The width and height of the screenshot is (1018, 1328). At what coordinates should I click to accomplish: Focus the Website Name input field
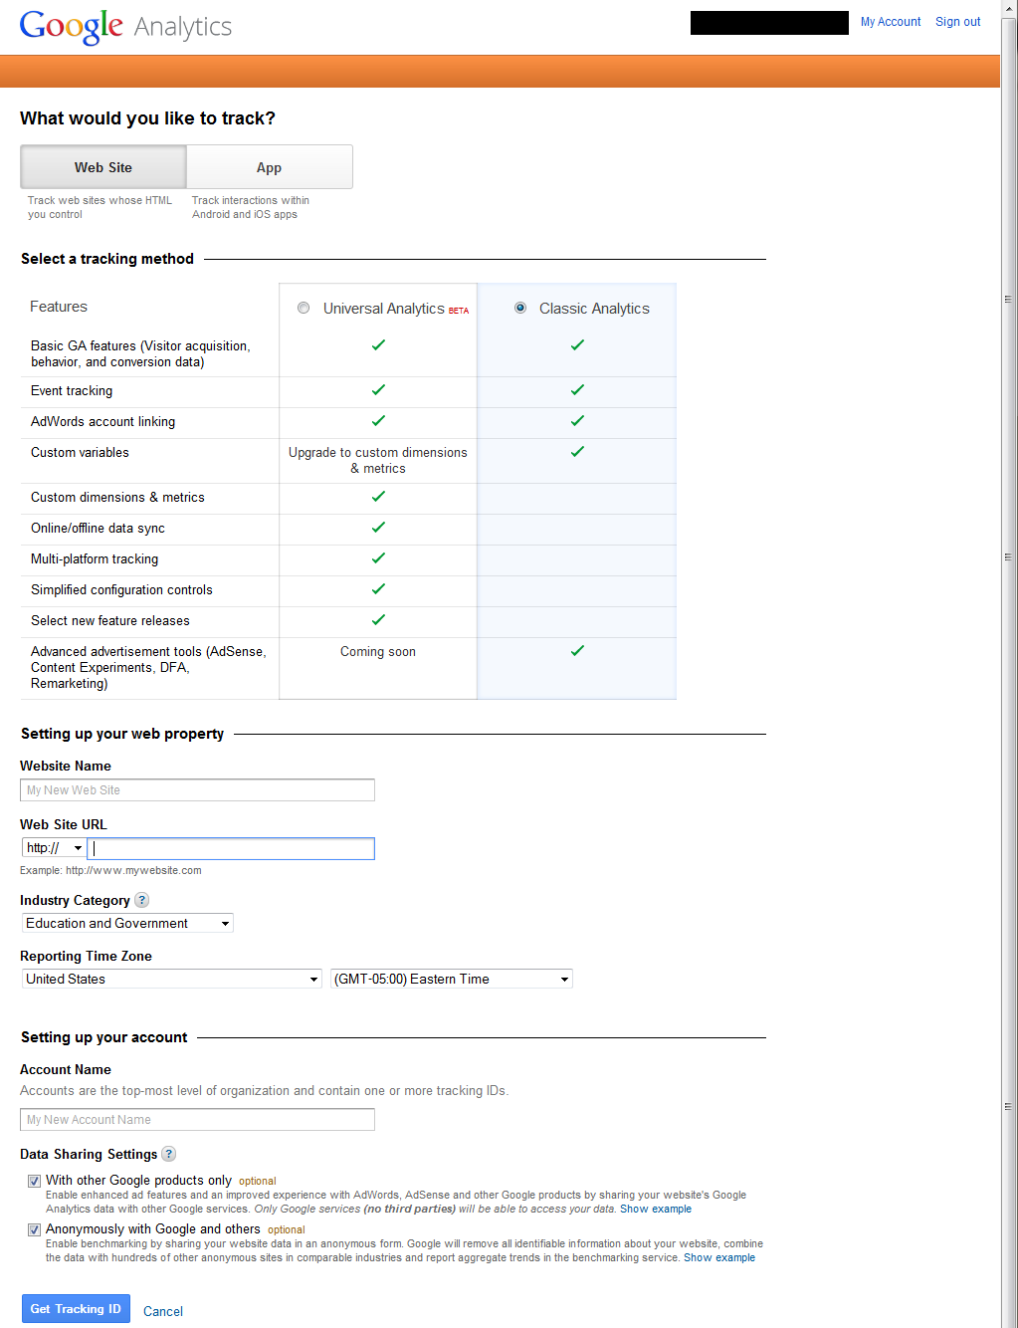[197, 790]
